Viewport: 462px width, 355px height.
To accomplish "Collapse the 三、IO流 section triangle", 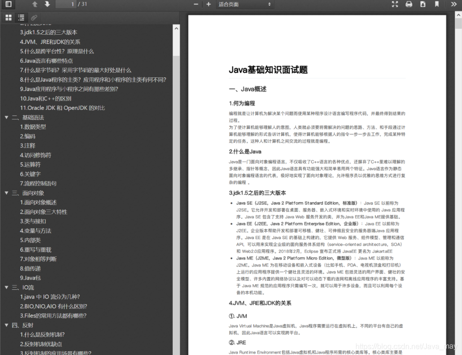I will (x=7, y=287).
